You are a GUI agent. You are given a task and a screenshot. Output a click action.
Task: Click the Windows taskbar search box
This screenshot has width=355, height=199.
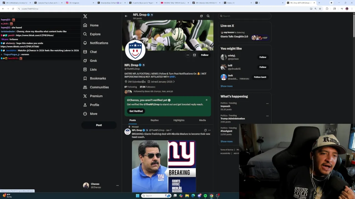[157, 196]
